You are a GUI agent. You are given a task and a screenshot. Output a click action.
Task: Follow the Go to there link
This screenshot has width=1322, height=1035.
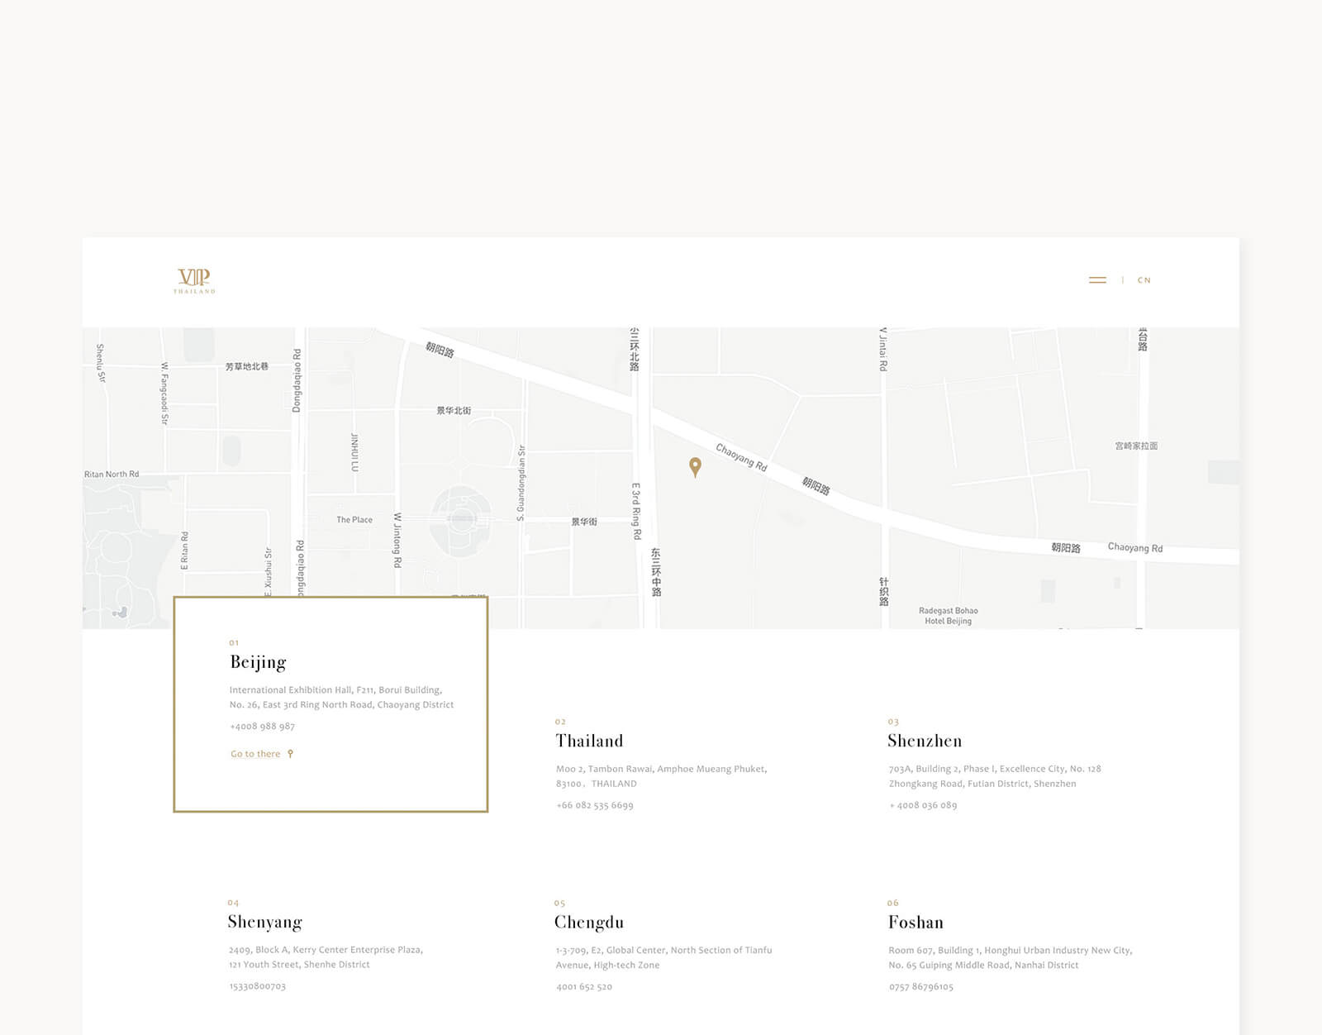(x=255, y=754)
